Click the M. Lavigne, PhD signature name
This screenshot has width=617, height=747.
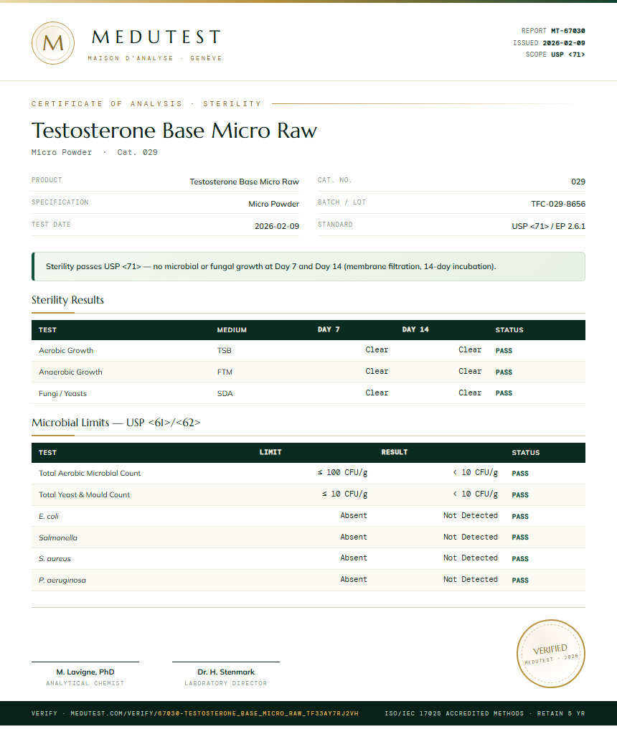coord(85,672)
